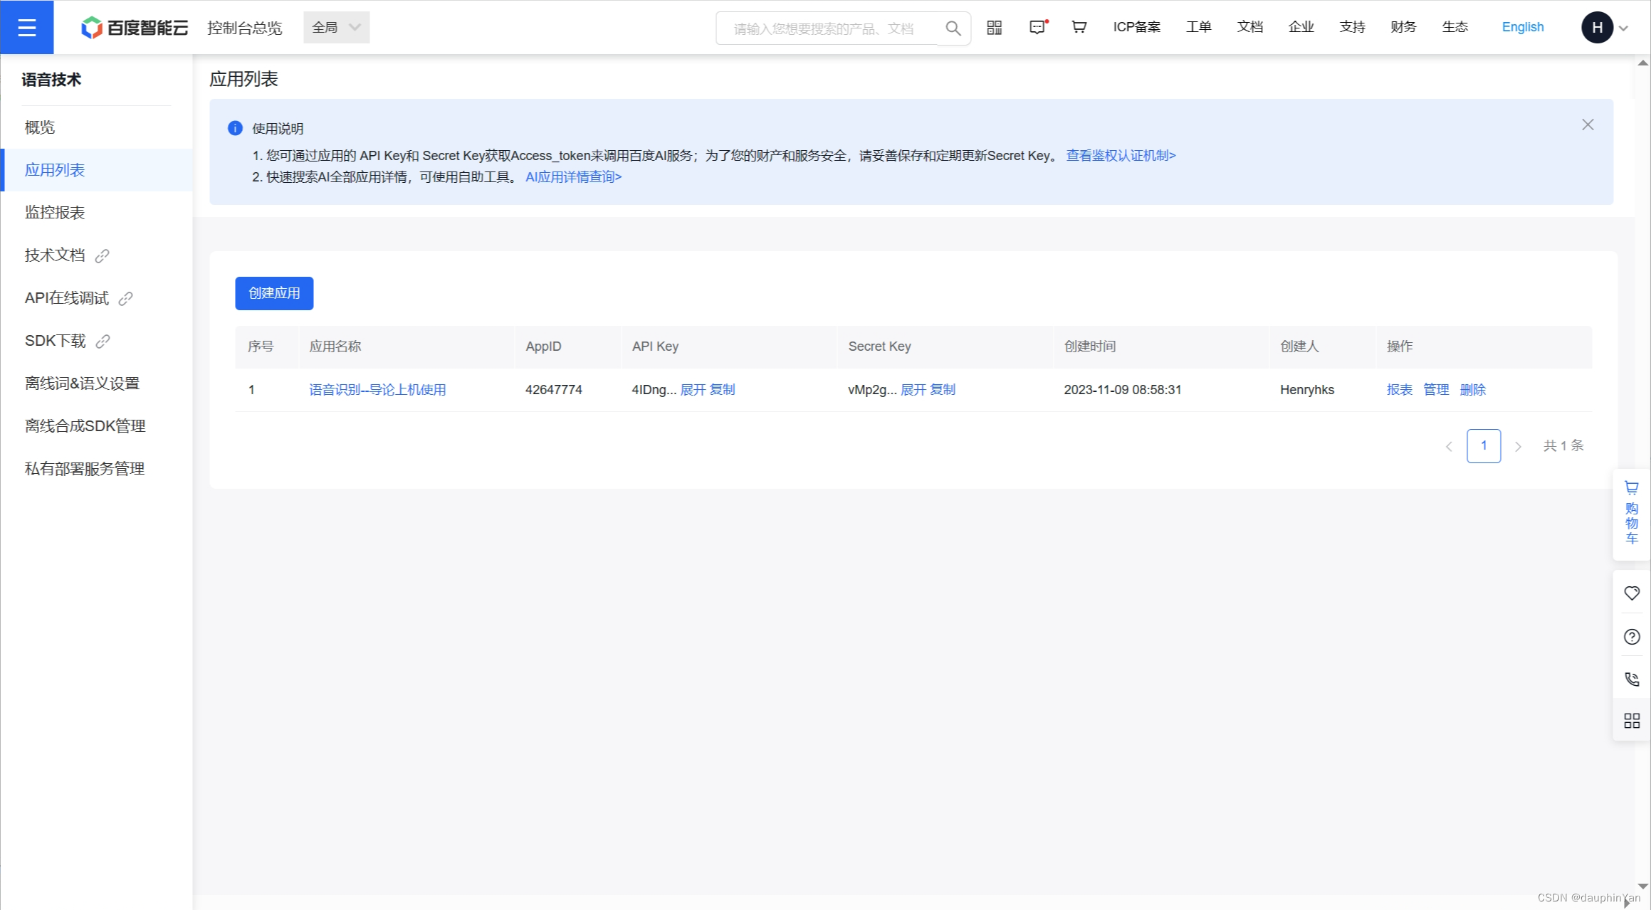
Task: Open 报表 for the application row
Action: point(1400,389)
